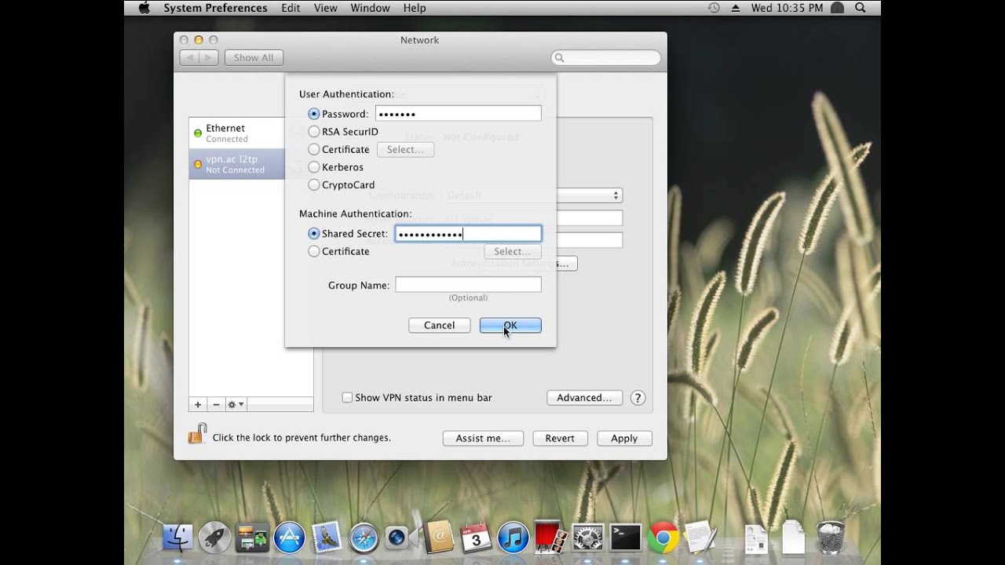The width and height of the screenshot is (1005, 565).
Task: Revert network changes
Action: point(560,439)
